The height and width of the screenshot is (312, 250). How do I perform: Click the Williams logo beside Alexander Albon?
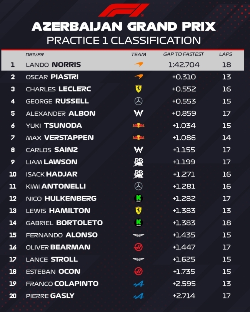pos(138,113)
